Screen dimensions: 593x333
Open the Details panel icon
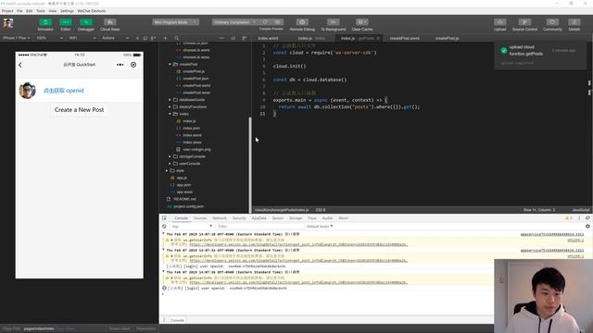[x=574, y=22]
